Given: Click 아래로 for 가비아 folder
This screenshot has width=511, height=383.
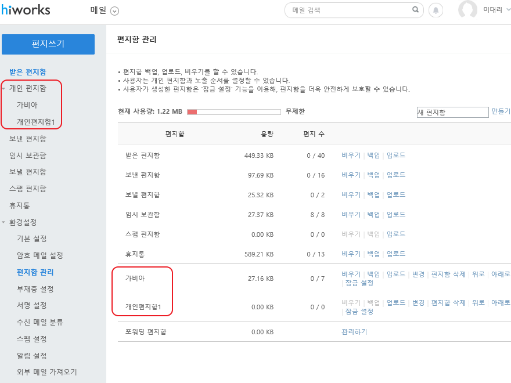Looking at the screenshot, I should (x=501, y=274).
